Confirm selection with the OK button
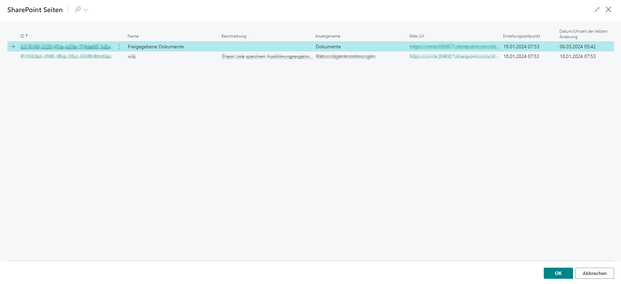The height and width of the screenshot is (284, 621). 558,273
